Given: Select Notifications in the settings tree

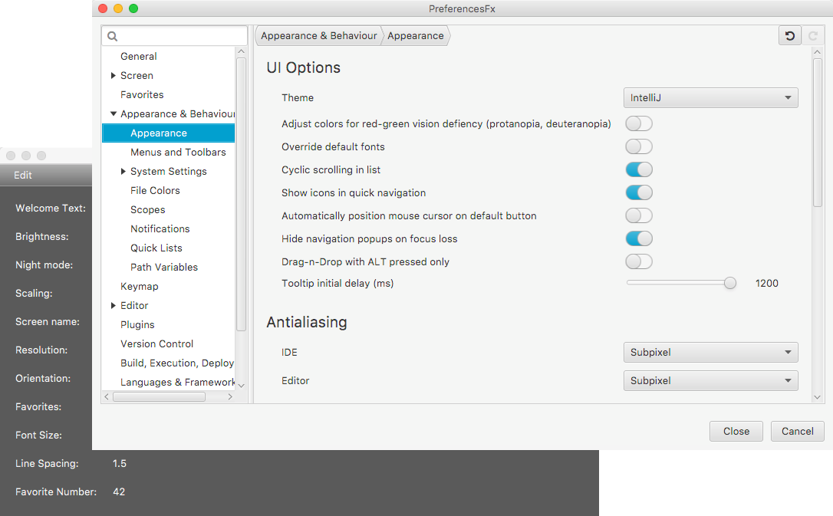Looking at the screenshot, I should click(160, 228).
